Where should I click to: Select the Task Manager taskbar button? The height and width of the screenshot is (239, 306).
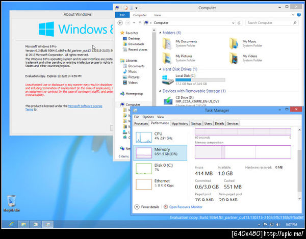pyautogui.click(x=48, y=224)
